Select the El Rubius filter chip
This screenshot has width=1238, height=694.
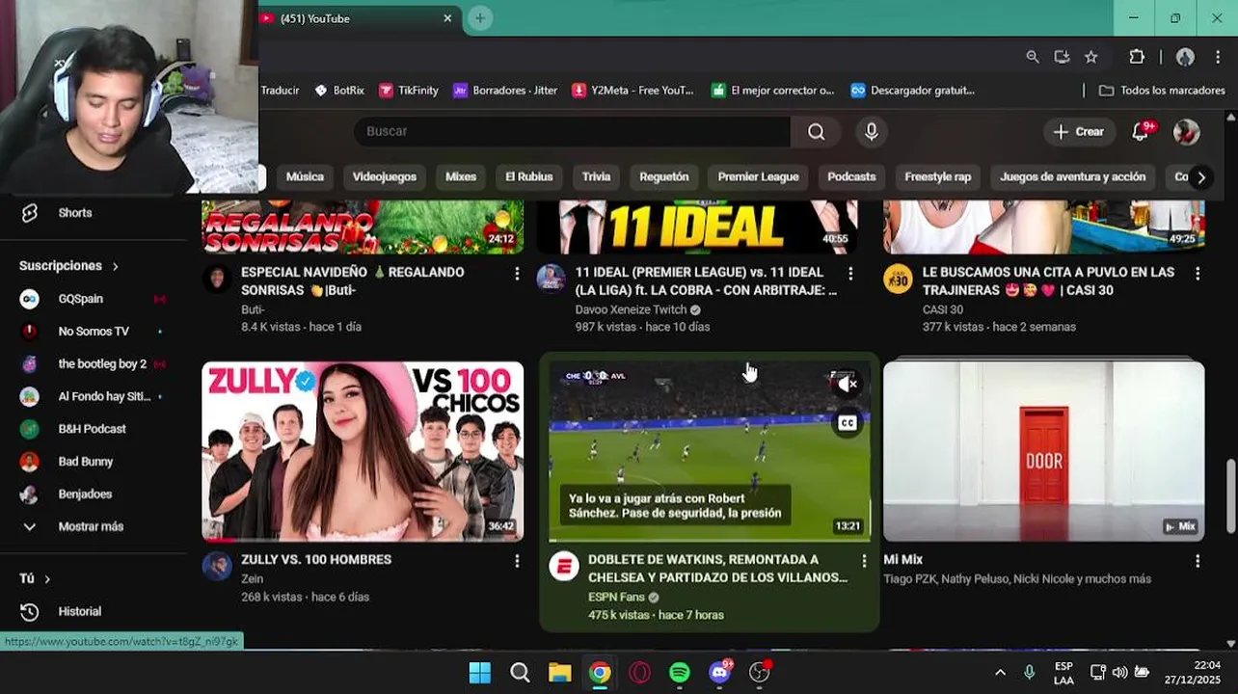tap(529, 177)
